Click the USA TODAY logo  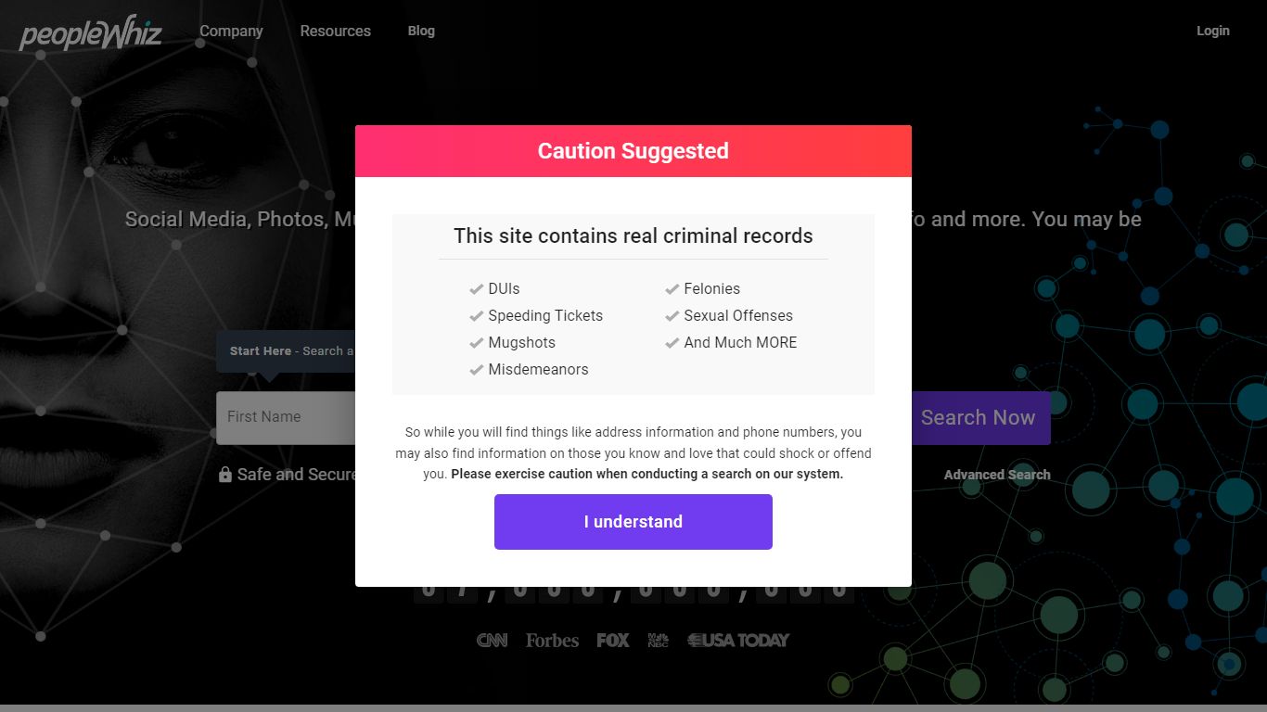(x=738, y=640)
